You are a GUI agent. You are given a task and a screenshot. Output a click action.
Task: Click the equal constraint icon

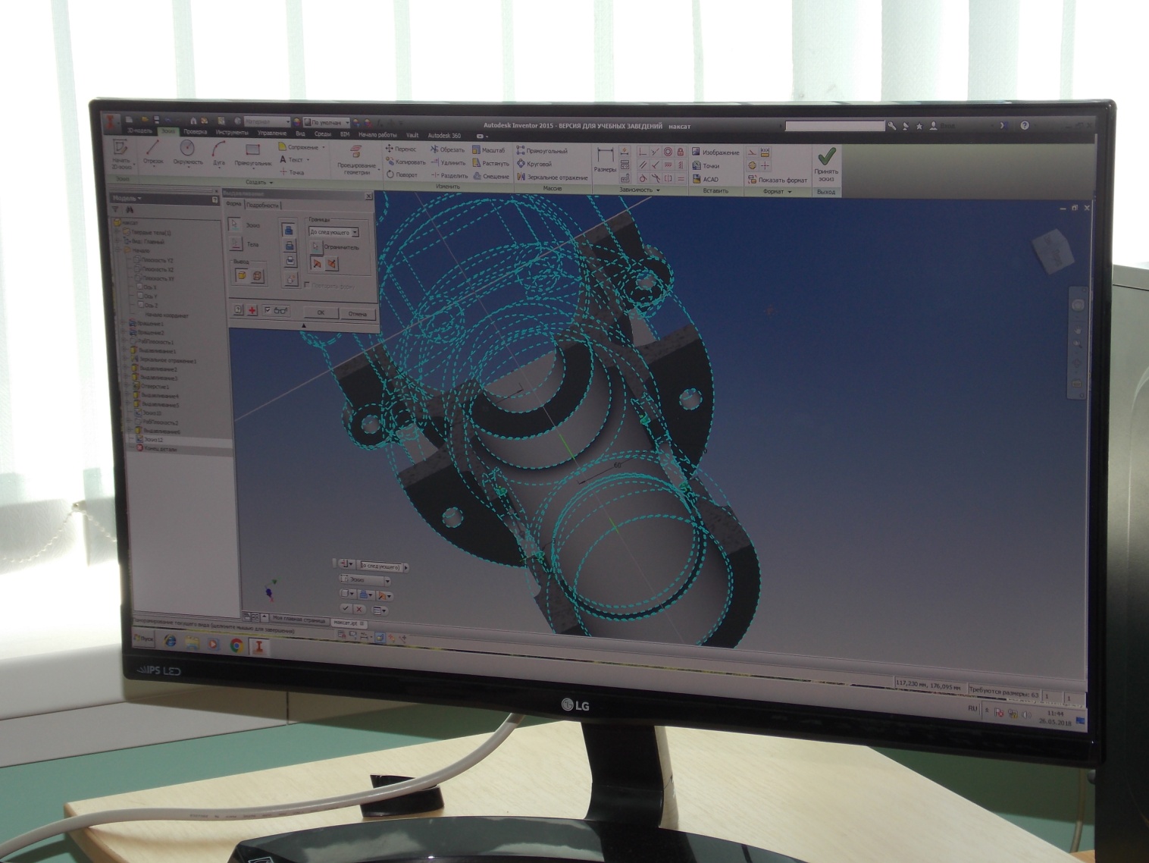click(x=681, y=179)
